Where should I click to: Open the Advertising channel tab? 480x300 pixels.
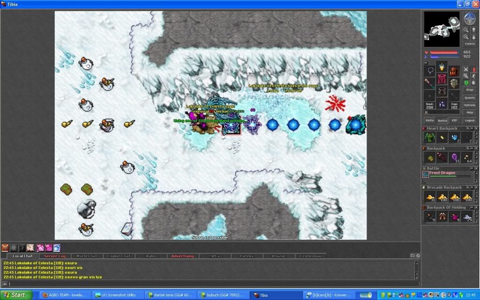182,256
